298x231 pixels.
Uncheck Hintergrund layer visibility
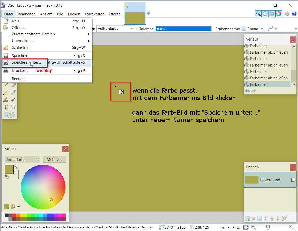(293, 180)
